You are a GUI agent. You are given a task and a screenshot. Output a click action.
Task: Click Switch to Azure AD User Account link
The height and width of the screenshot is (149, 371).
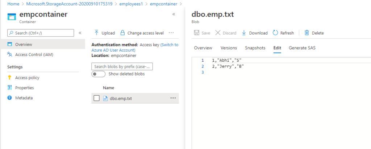pyautogui.click(x=135, y=47)
